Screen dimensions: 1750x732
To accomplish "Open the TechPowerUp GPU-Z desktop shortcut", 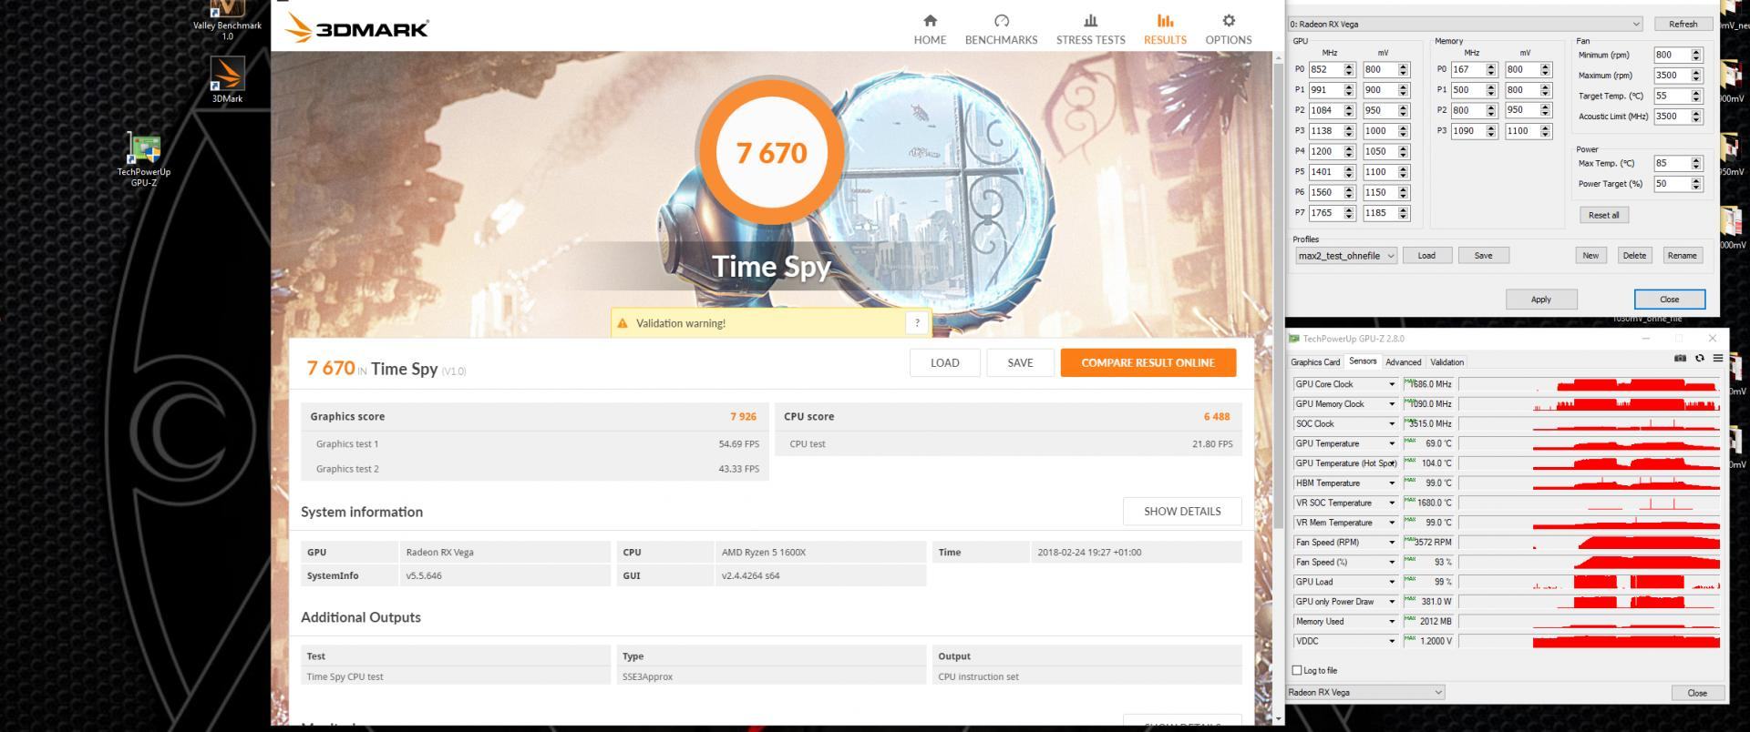I will coord(144,160).
